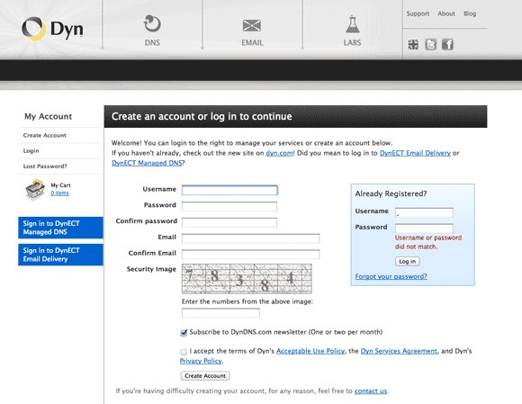Click the My Cart basket icon
Image resolution: width=522 pixels, height=404 pixels.
(x=35, y=190)
